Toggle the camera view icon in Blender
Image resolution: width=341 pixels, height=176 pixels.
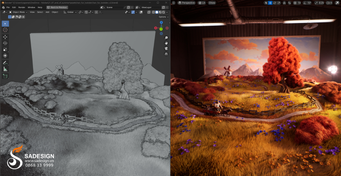pyautogui.click(x=166, y=48)
